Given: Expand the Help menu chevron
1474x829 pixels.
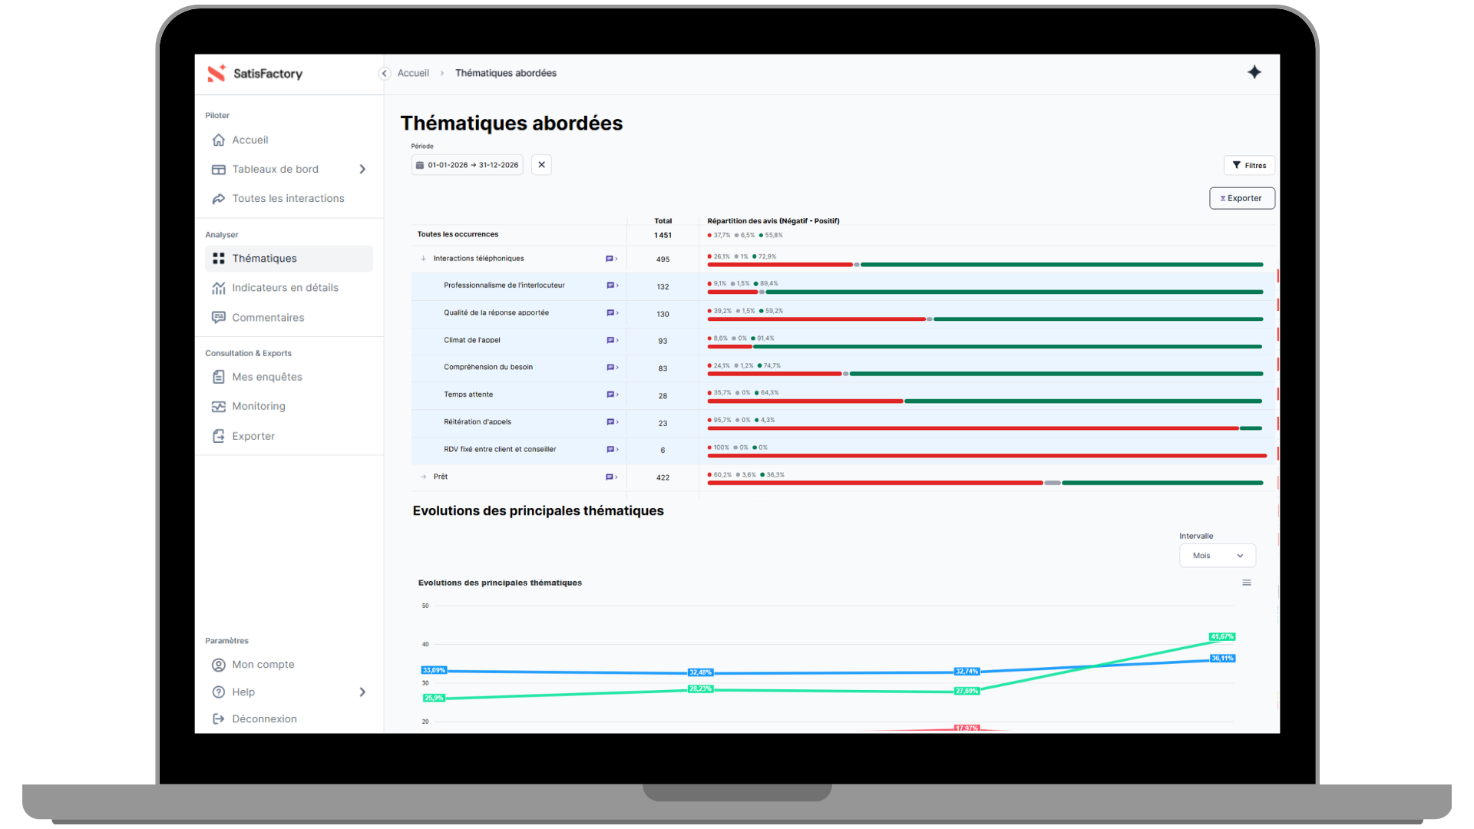Looking at the screenshot, I should [x=362, y=692].
